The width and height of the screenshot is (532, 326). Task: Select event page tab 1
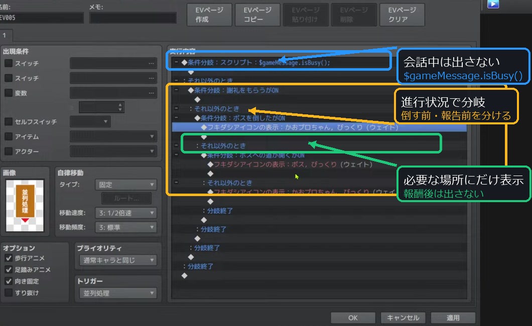pos(5,36)
